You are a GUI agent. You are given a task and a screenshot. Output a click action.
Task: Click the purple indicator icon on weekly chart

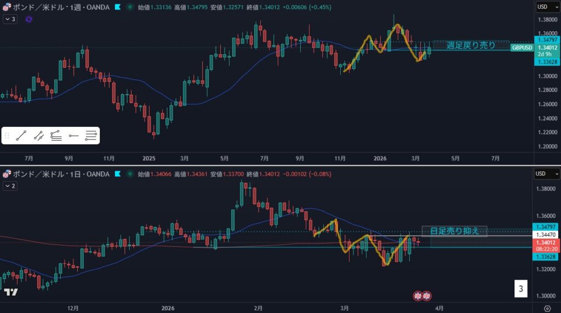28,19
